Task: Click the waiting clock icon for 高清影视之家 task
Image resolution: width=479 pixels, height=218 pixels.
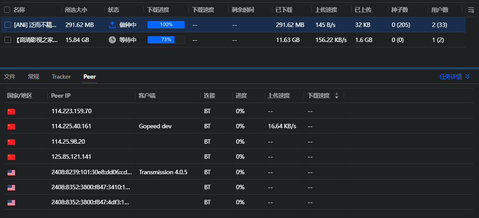Action: (112, 40)
